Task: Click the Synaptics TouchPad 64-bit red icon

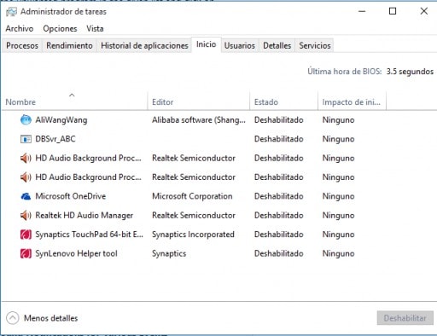Action: [26, 235]
